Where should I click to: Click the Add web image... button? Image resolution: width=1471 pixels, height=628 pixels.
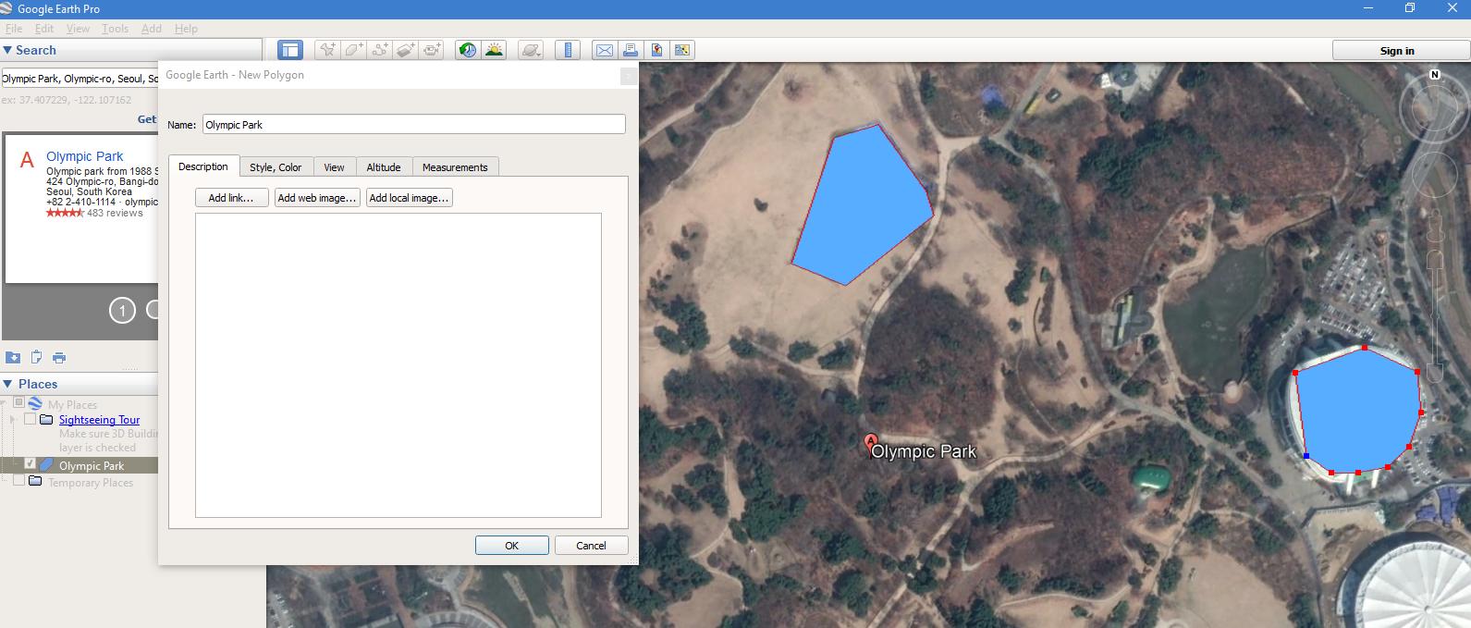317,198
